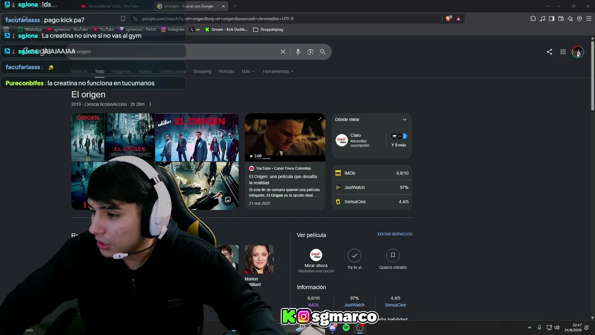
Task: Open the Stream - Kick Dashboard bookmark
Action: 226,29
